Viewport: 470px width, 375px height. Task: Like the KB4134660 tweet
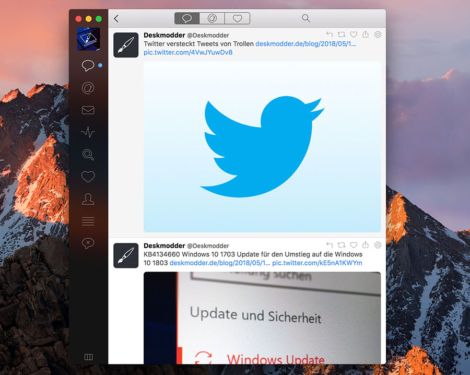354,245
